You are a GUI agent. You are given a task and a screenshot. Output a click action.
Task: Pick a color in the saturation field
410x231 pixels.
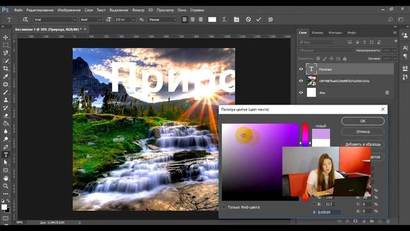[x=260, y=162]
